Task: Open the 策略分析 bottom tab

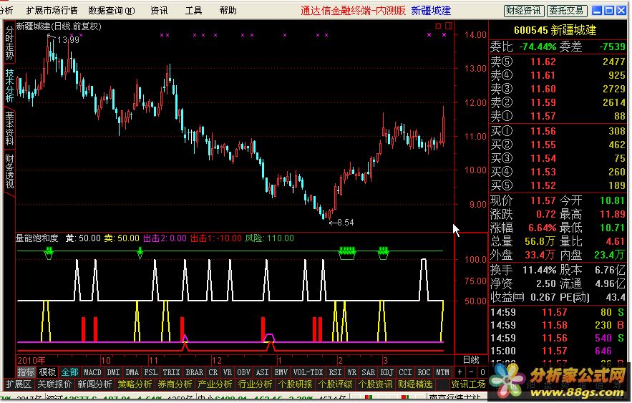Action: tap(135, 384)
